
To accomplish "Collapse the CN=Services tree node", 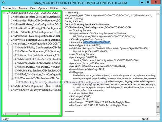I will tap(8, 44).
